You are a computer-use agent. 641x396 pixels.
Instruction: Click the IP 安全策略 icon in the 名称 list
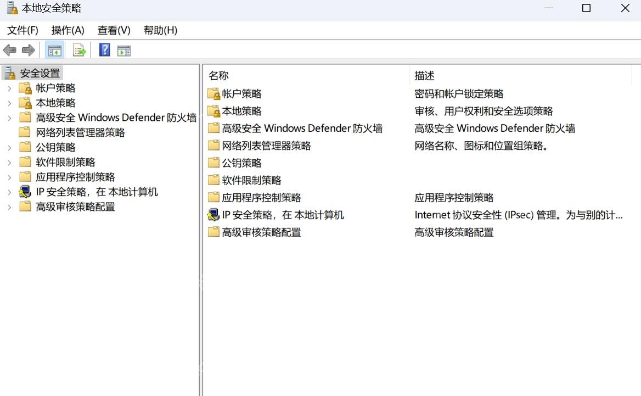[213, 214]
